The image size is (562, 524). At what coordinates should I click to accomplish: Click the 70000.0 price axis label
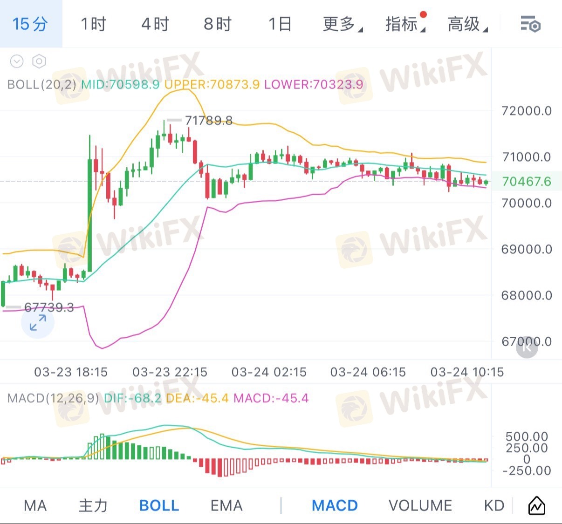527,203
